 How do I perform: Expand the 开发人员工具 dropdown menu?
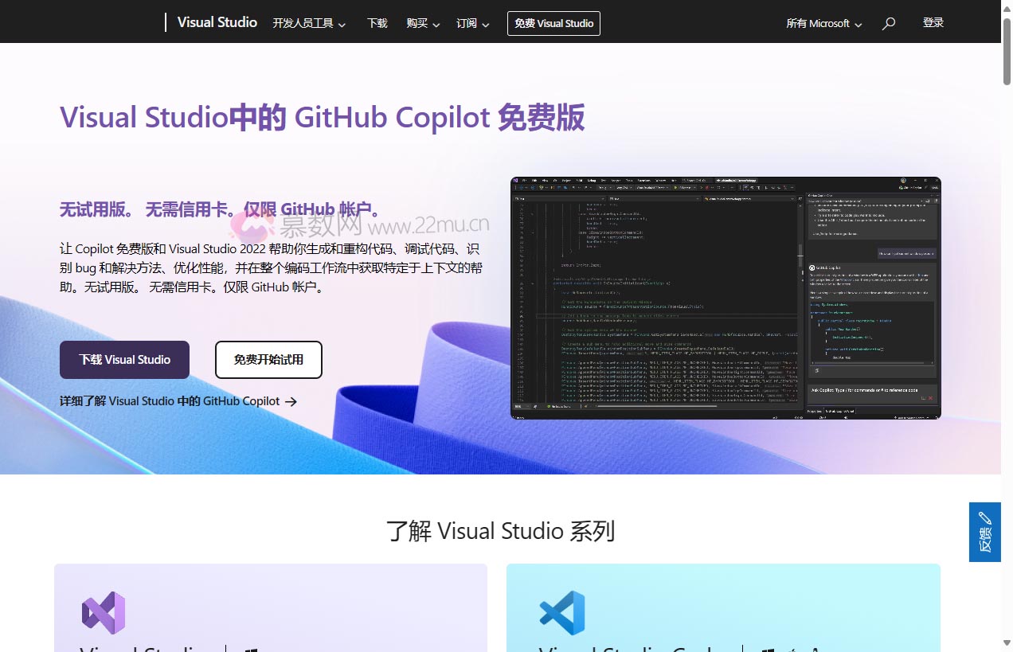point(309,24)
